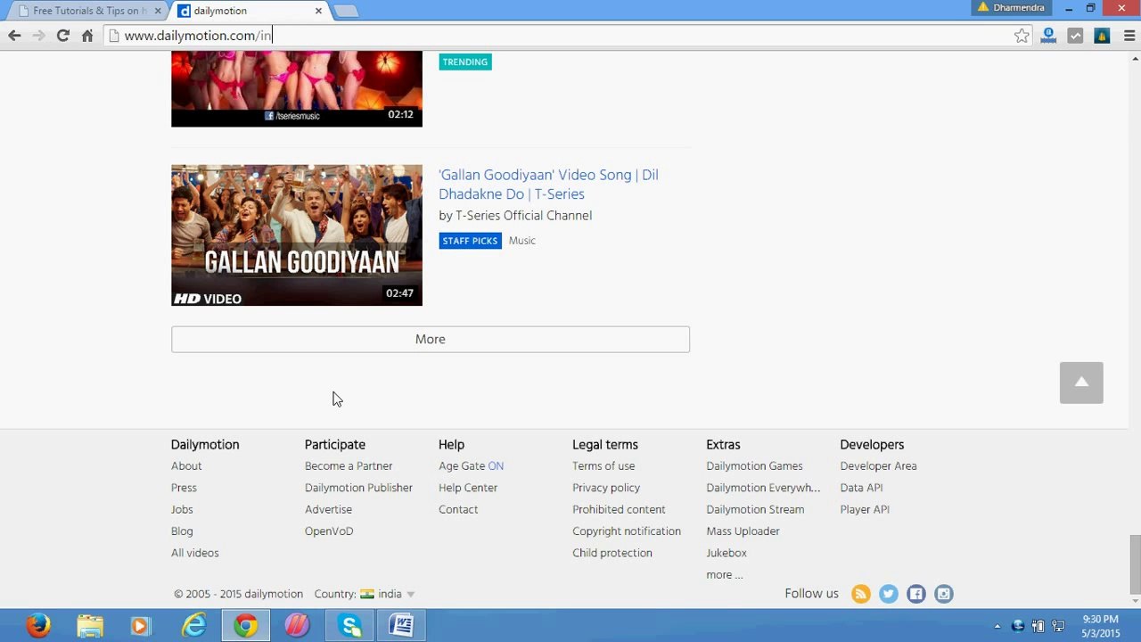Select the STAFF PICKS badge

click(x=470, y=241)
